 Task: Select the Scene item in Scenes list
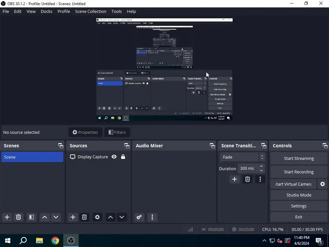pos(32,157)
